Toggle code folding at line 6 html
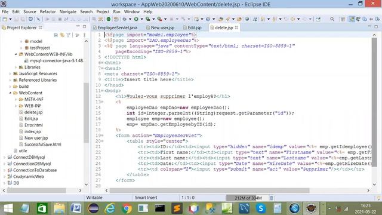This screenshot has width=382, height=215. coord(102,63)
